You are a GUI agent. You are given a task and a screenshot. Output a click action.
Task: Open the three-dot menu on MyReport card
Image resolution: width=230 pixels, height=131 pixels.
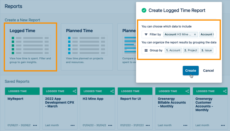[x=35, y=125]
